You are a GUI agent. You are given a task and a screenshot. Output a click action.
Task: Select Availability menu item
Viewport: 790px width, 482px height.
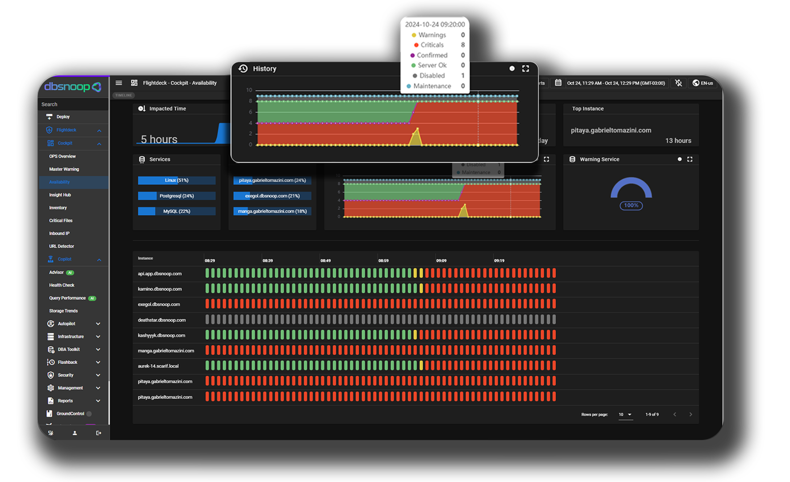[74, 182]
